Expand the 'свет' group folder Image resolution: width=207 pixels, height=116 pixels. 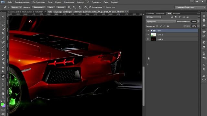coord(152,31)
